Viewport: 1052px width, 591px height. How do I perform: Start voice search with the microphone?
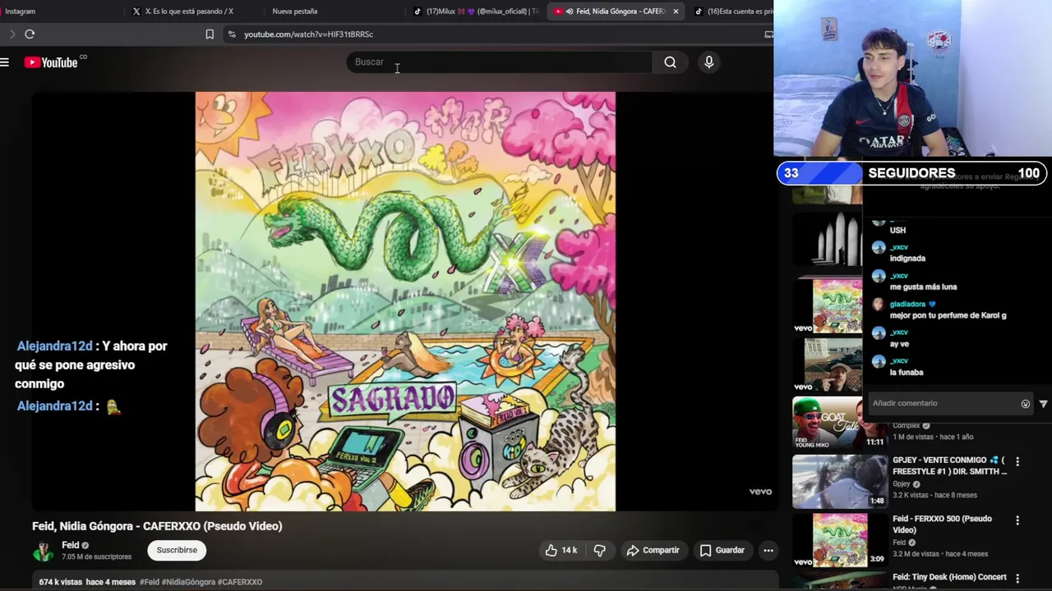click(x=708, y=62)
